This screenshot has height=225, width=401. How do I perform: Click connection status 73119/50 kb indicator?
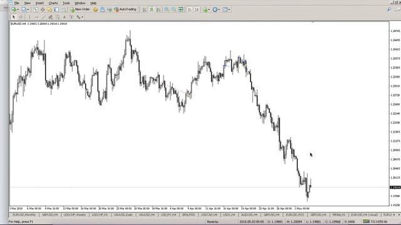pyautogui.click(x=375, y=222)
